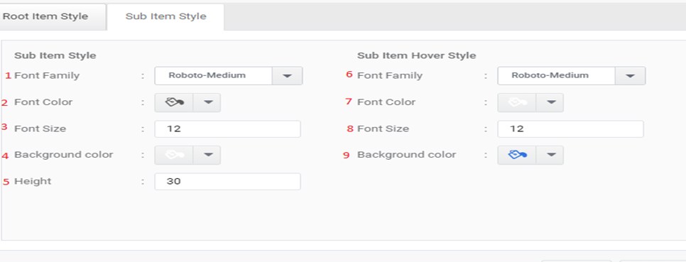Focus the Hover Style Font Size field
686x262 pixels.
570,129
